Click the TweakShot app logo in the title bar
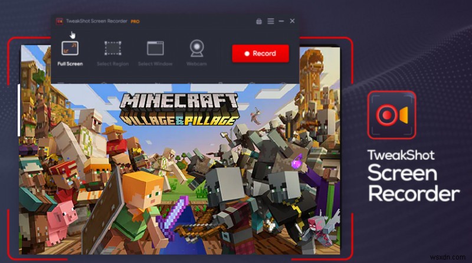 (60, 21)
